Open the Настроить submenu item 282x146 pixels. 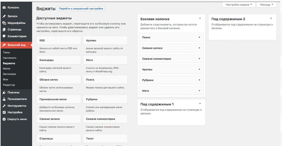tap(9, 58)
